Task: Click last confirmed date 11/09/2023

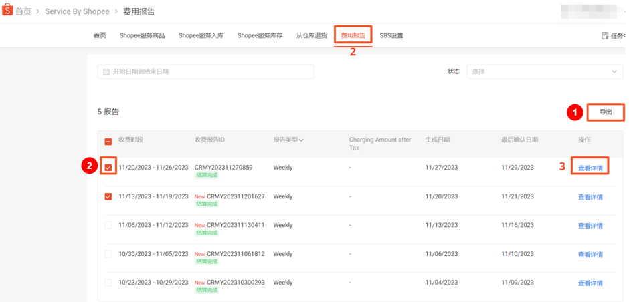Action: point(517,283)
